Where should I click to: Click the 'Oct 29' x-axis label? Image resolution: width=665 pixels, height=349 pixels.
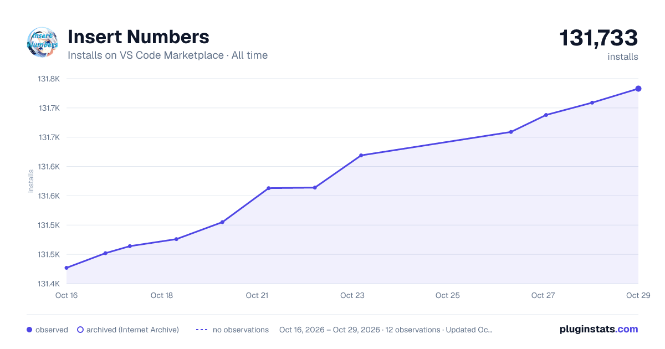click(638, 295)
